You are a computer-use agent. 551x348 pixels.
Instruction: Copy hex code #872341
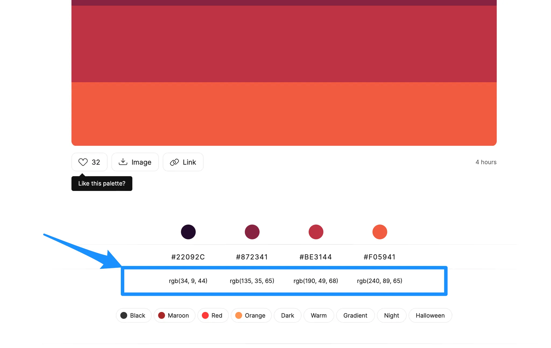coord(252,257)
